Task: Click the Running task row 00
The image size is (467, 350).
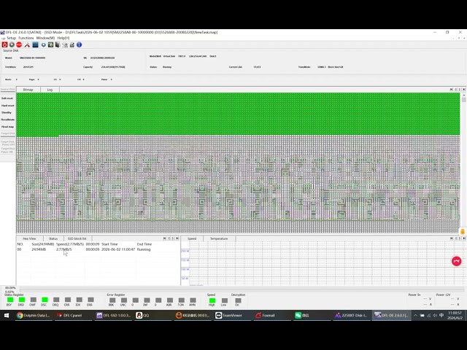Action: (98, 249)
